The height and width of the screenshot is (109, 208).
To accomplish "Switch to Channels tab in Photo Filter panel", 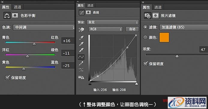I will pos(158,7).
